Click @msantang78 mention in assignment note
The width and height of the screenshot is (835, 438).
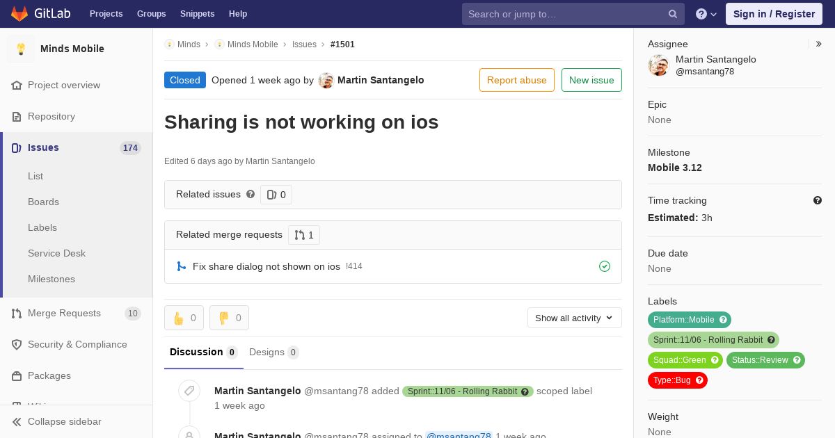click(459, 435)
